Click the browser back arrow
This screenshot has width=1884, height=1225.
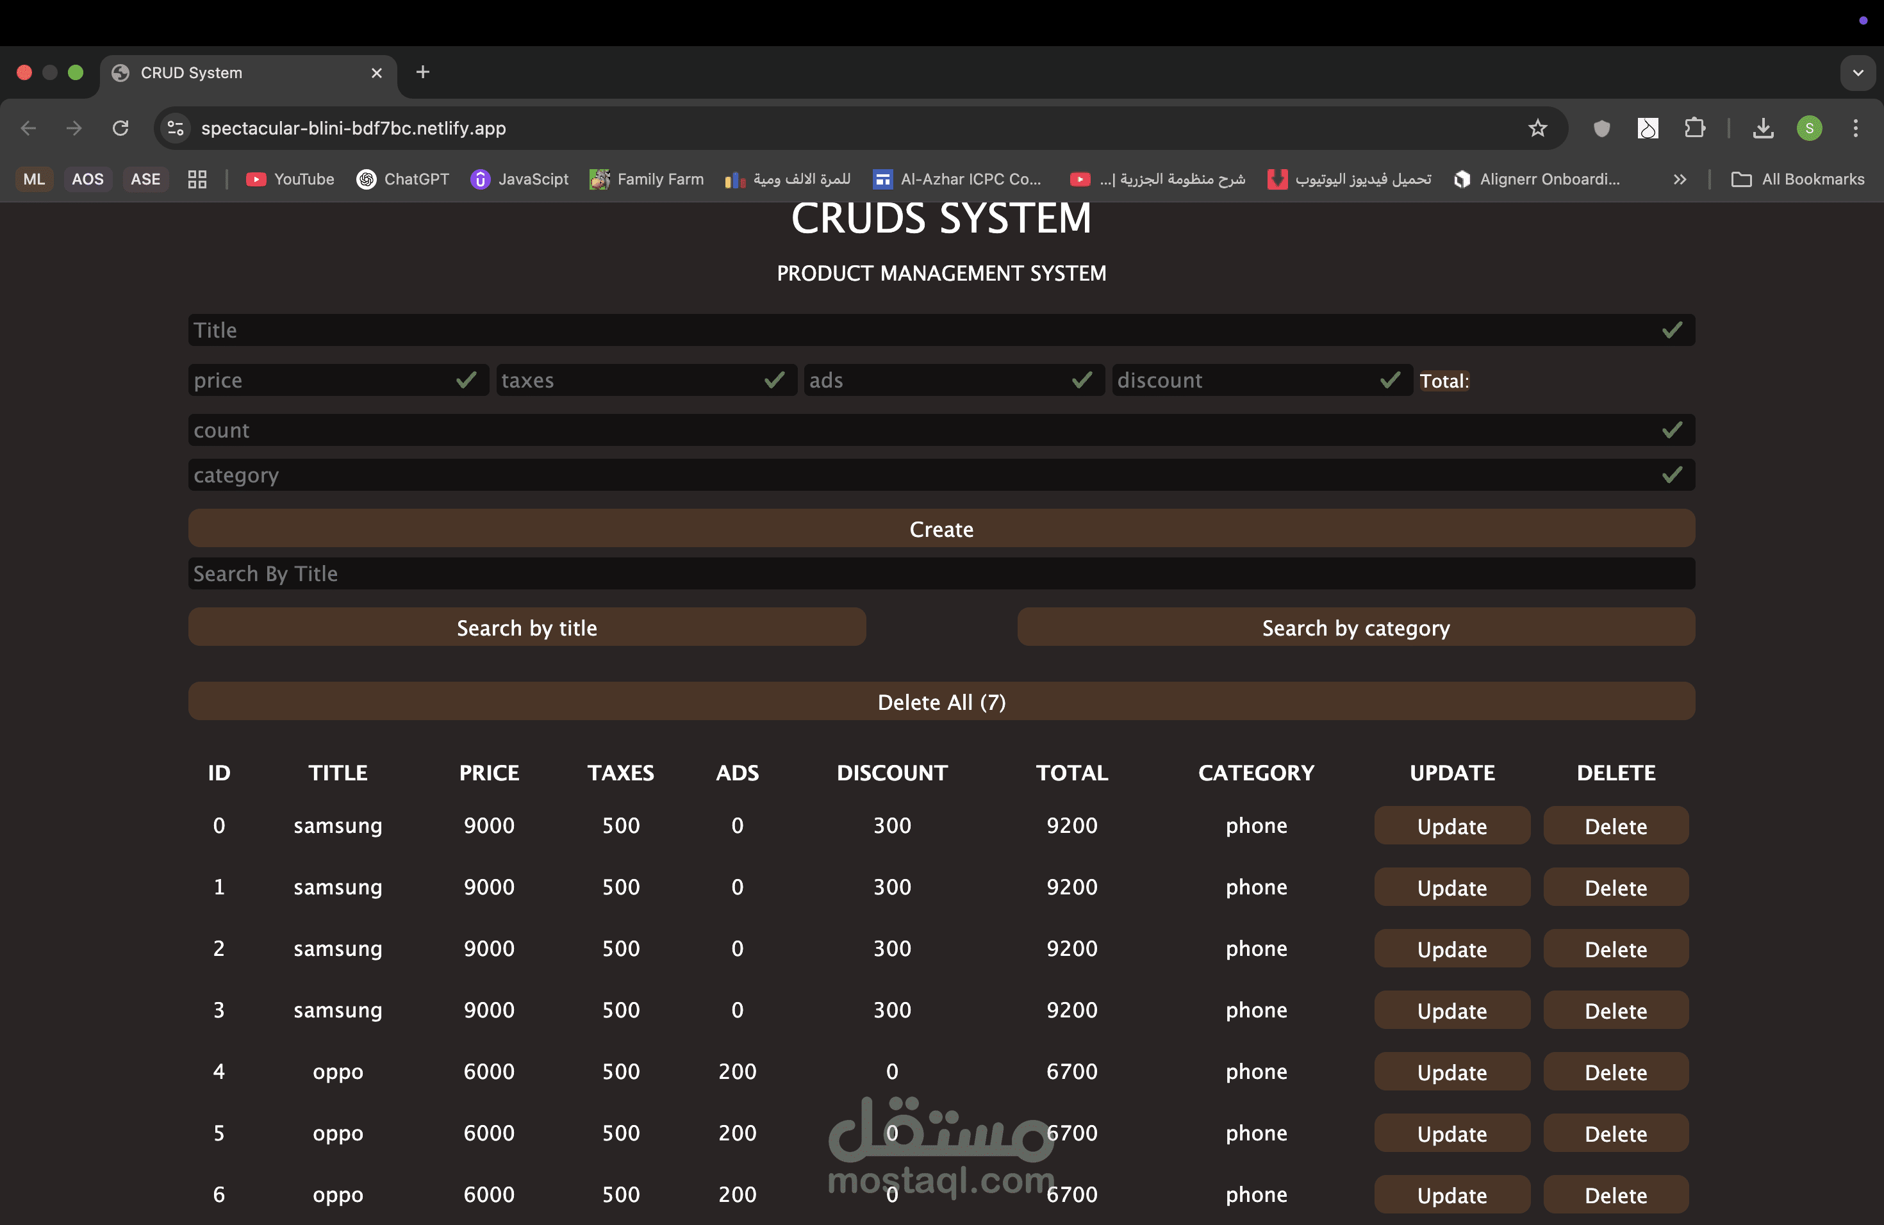pyautogui.click(x=28, y=128)
